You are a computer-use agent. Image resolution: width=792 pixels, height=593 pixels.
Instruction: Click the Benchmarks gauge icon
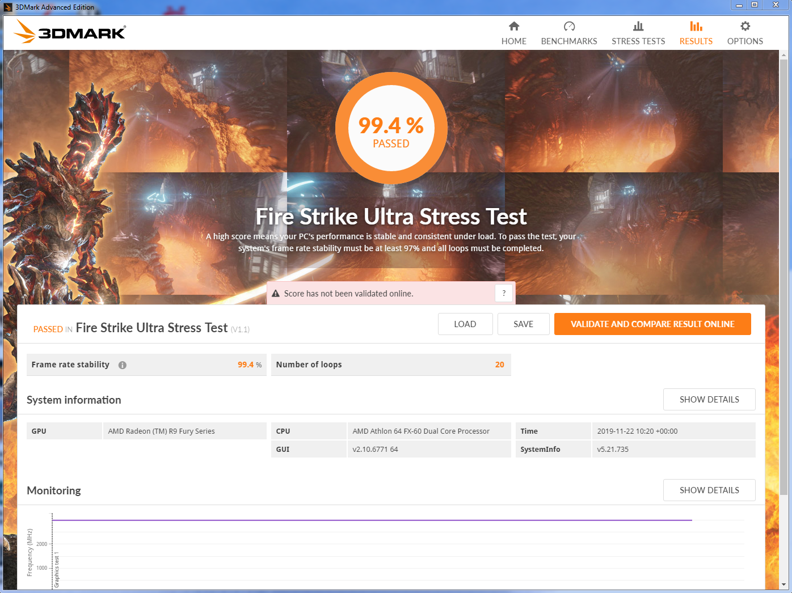pos(569,26)
